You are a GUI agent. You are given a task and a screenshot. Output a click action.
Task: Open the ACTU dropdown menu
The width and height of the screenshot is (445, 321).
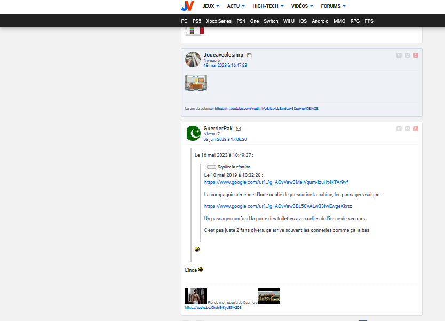tap(235, 6)
